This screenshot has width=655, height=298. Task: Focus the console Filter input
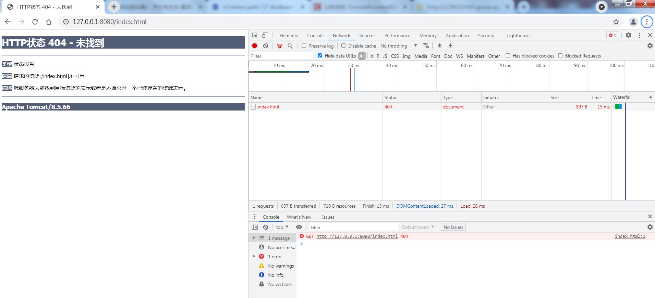pos(354,227)
